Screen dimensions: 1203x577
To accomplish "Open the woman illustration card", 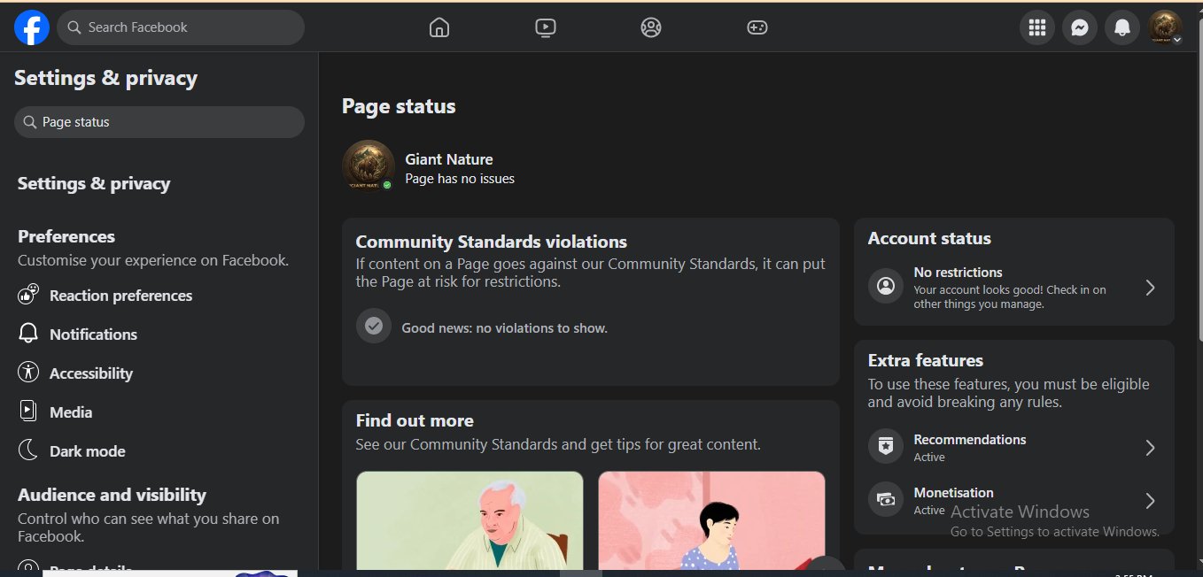I will [711, 521].
